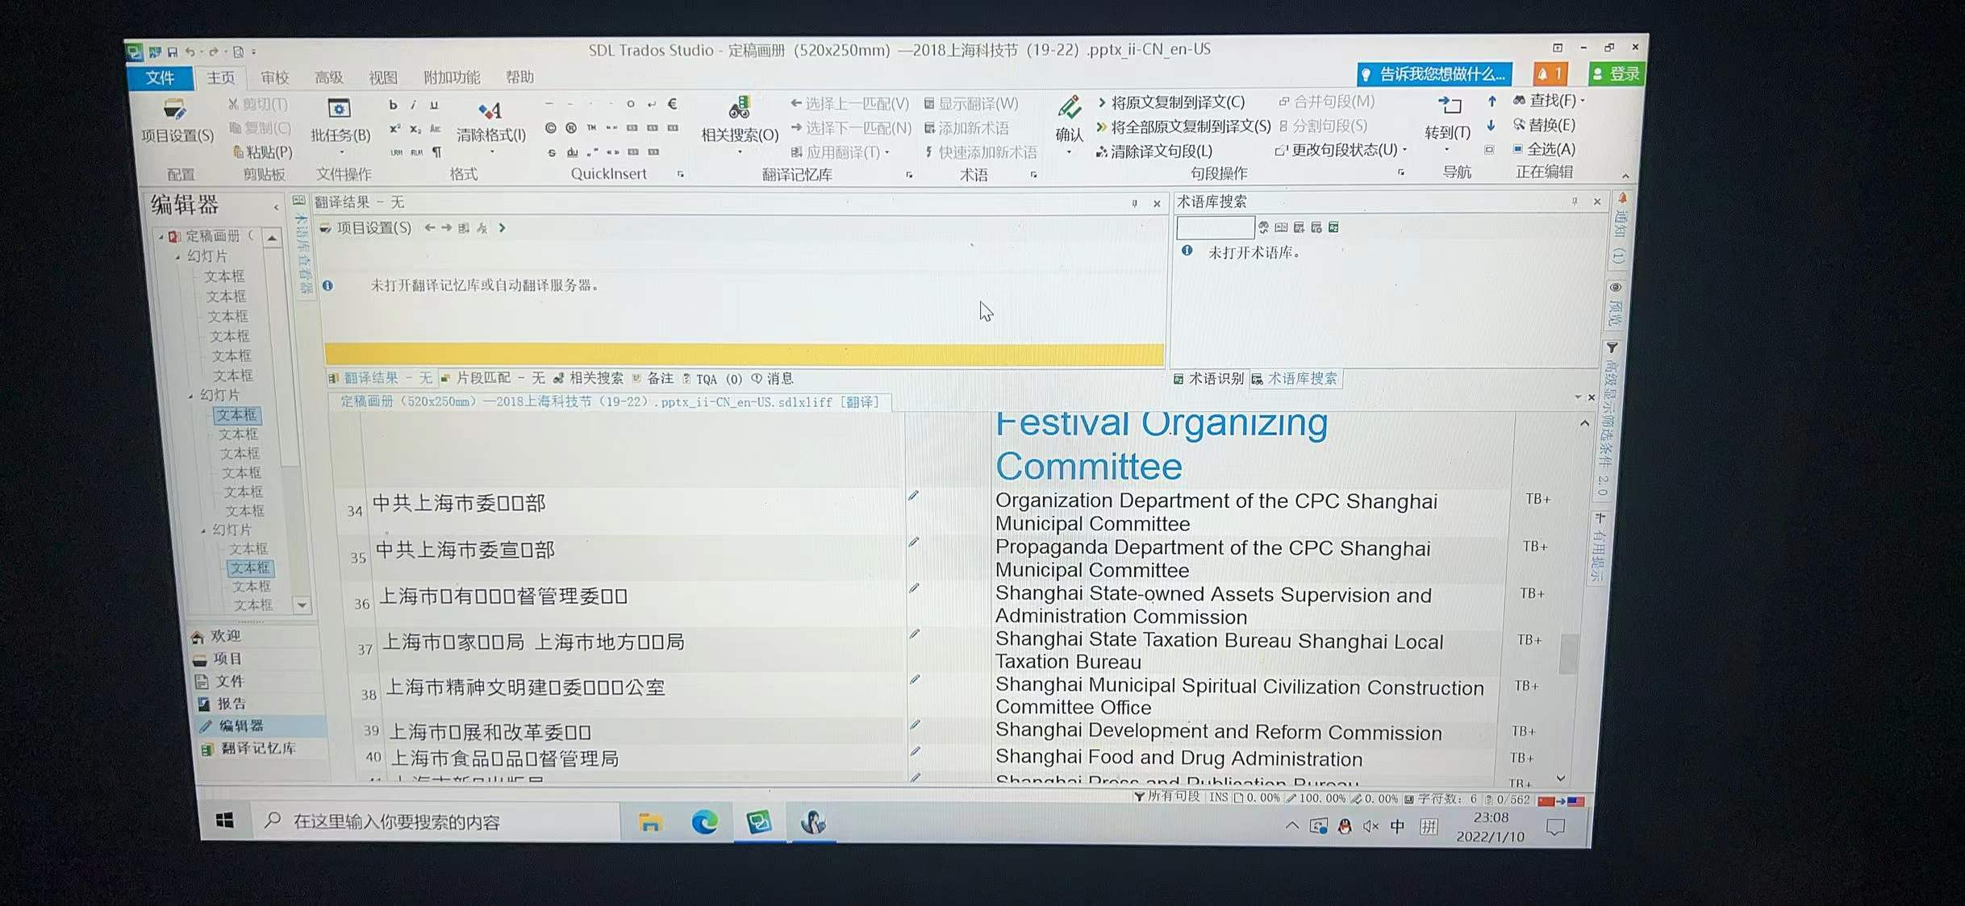
Task: Switch to TQA (0) tab
Action: tap(712, 379)
